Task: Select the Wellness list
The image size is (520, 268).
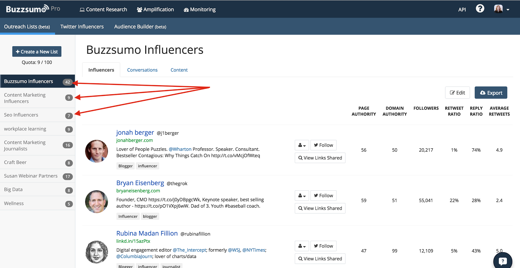Action: click(x=37, y=203)
